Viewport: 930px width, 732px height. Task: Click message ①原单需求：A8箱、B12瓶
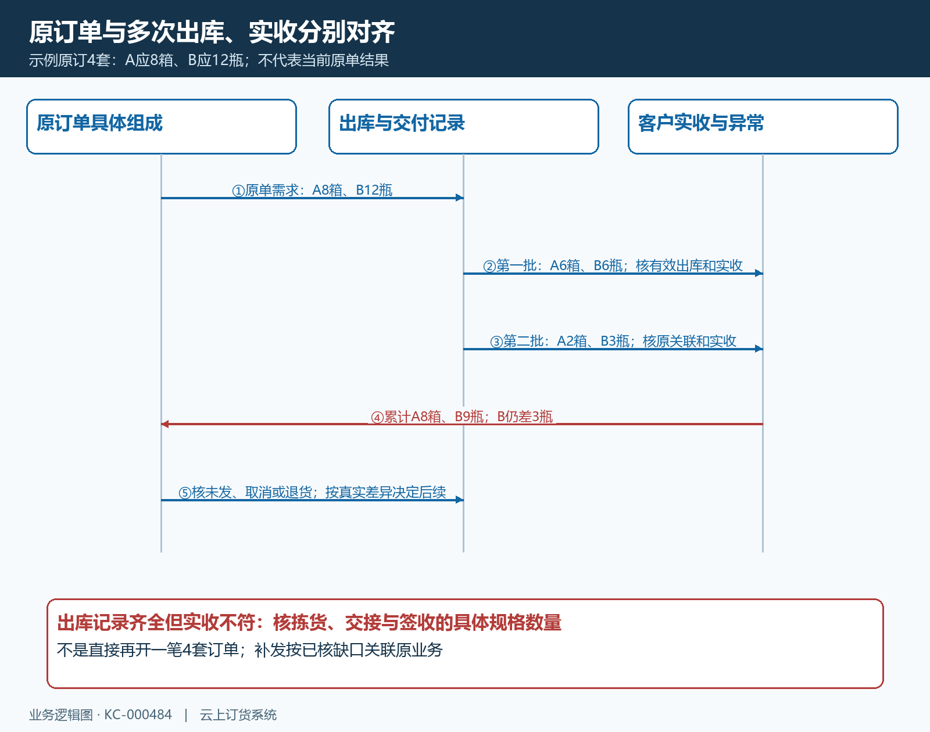pos(312,191)
